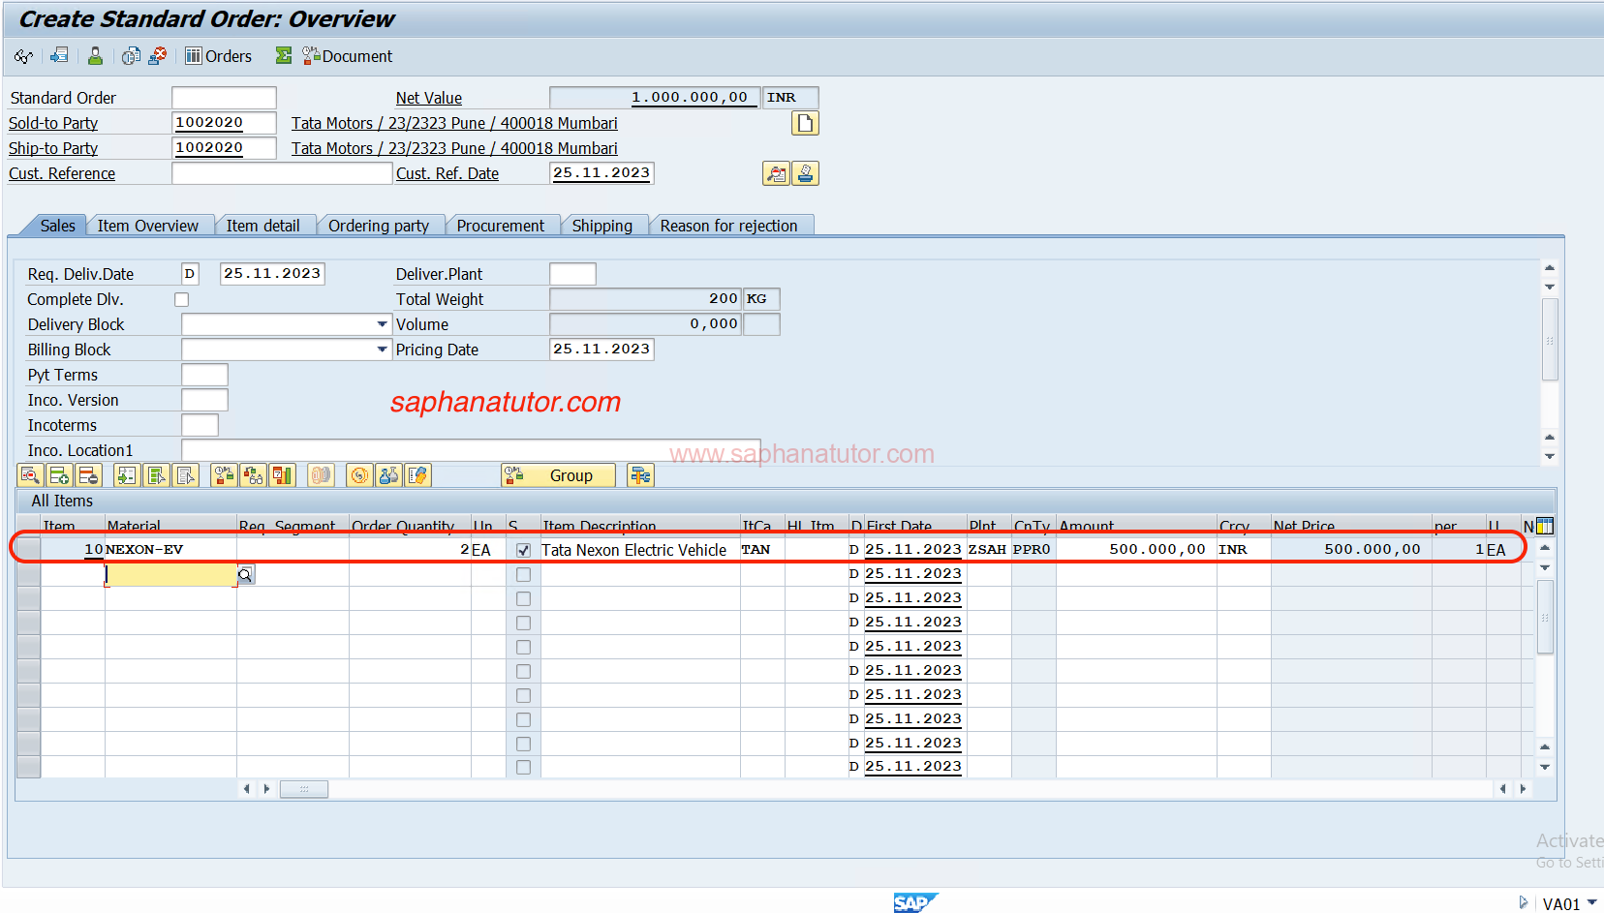
Task: Open table column settings icon
Action: [x=1545, y=527]
